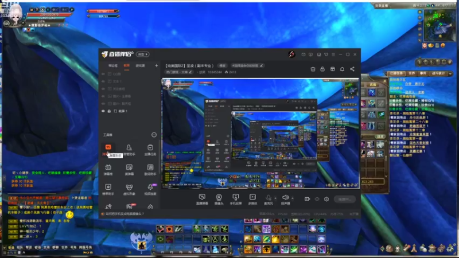Close the game inventory panel
This screenshot has height=258, width=459.
(x=384, y=81)
